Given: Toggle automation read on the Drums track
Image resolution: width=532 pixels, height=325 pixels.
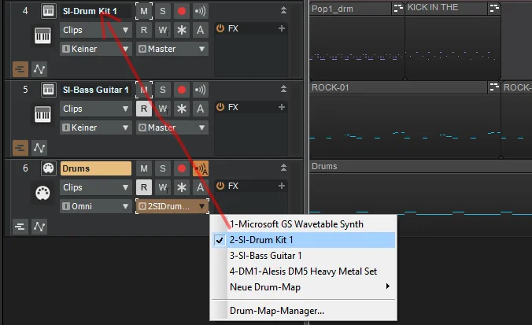Looking at the screenshot, I should (x=144, y=187).
